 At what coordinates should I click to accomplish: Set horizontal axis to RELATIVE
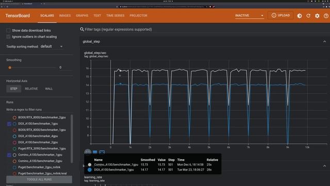click(x=31, y=89)
